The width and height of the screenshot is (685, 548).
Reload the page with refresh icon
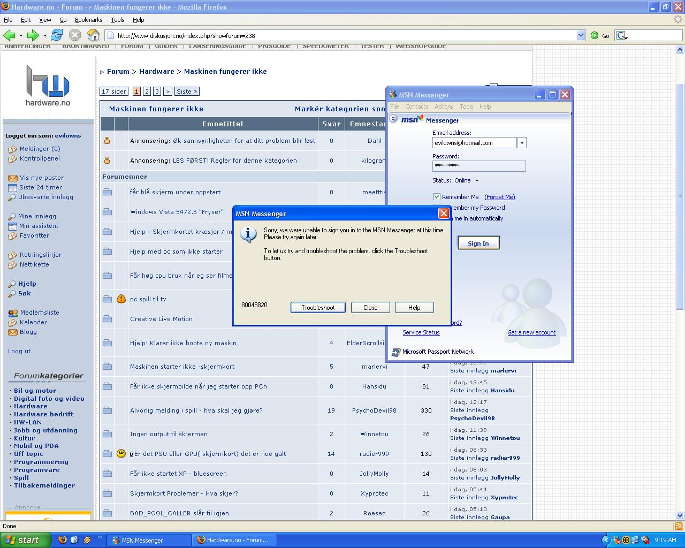click(57, 35)
